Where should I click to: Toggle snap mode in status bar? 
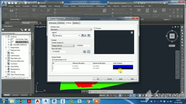click(x=111, y=95)
